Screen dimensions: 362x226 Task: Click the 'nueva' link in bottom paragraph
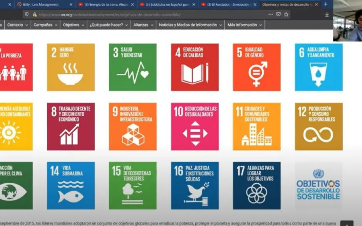tap(330, 223)
